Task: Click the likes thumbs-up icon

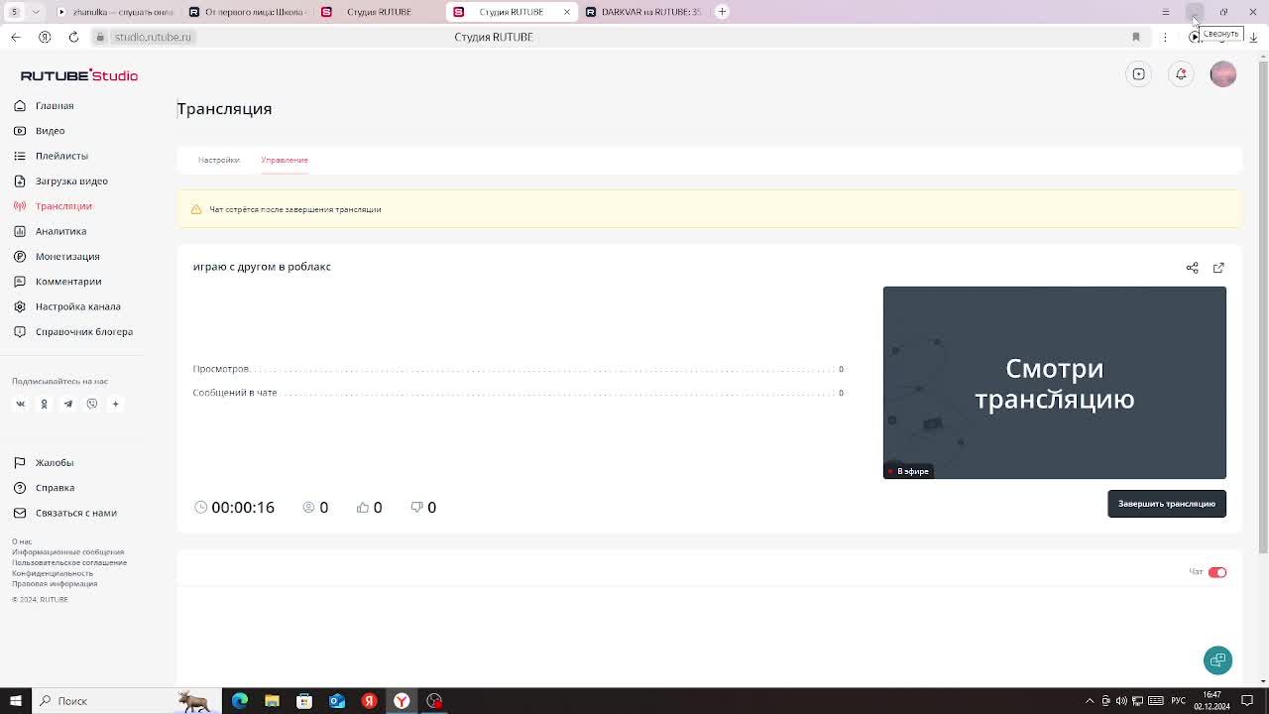Action: [x=363, y=507]
